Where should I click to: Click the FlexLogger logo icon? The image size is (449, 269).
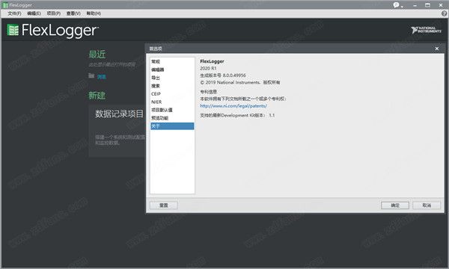(13, 30)
